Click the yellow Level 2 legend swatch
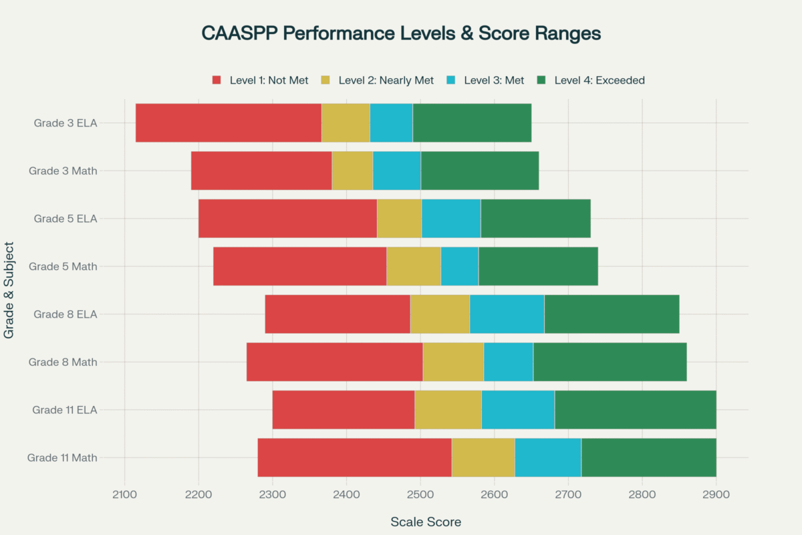 327,80
